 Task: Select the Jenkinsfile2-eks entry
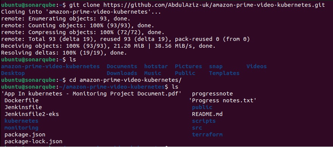click(32, 114)
